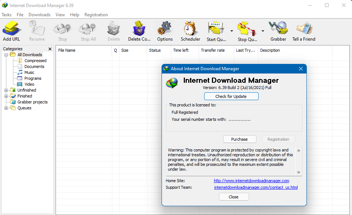Viewport: 352px width, 215px height.
Task: Click the Stop All toolbar icon
Action: tap(88, 29)
